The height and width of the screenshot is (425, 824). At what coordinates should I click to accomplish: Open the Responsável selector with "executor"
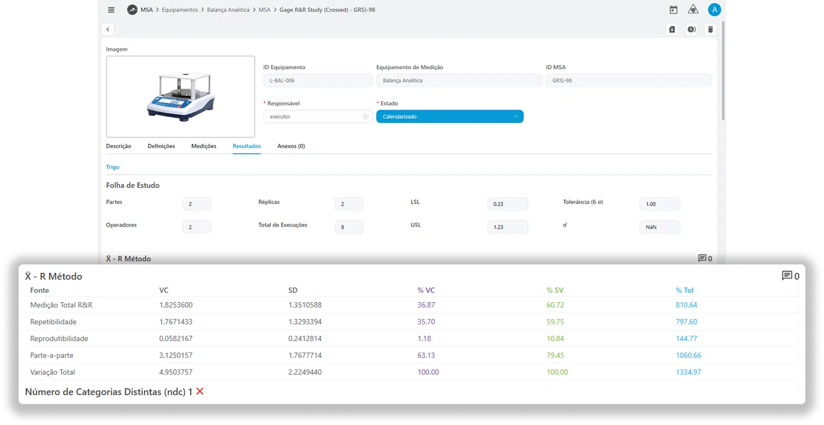pyautogui.click(x=318, y=116)
